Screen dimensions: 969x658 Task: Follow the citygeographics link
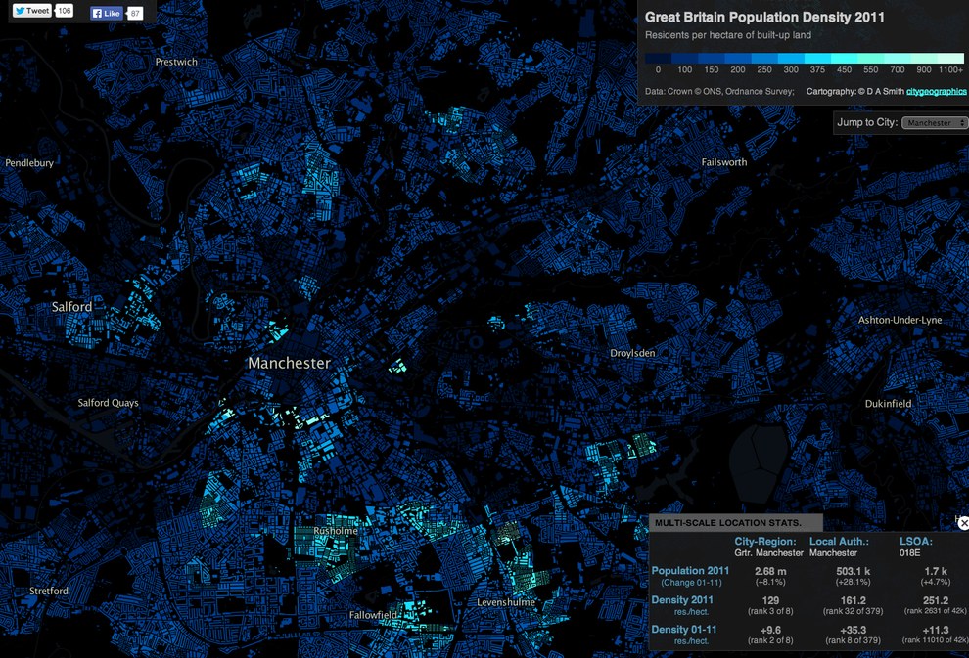(936, 92)
